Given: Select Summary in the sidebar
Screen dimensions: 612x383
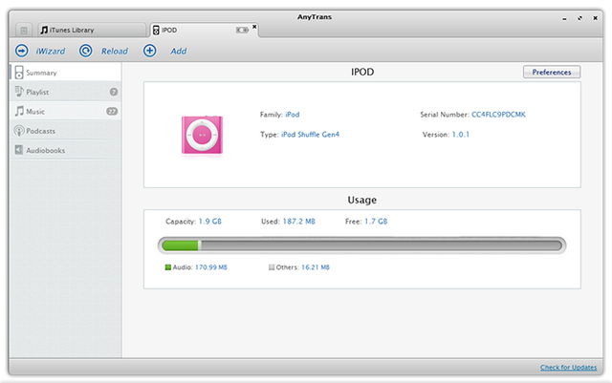Looking at the screenshot, I should coord(65,73).
